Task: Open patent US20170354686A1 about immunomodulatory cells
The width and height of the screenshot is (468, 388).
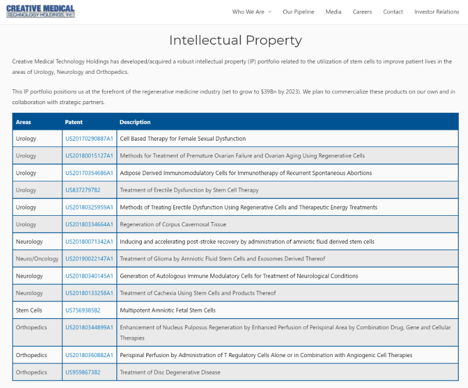Action: [89, 172]
